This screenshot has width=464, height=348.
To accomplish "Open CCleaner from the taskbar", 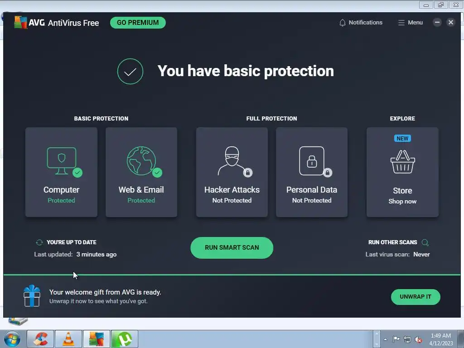I will (40, 339).
